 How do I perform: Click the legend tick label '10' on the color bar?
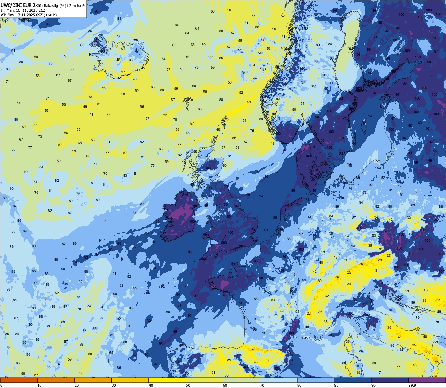click(x=39, y=385)
